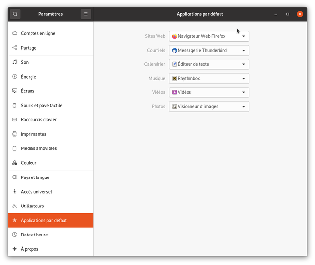Click Messagerie Thunderbird text
315x265 pixels.
coord(202,50)
